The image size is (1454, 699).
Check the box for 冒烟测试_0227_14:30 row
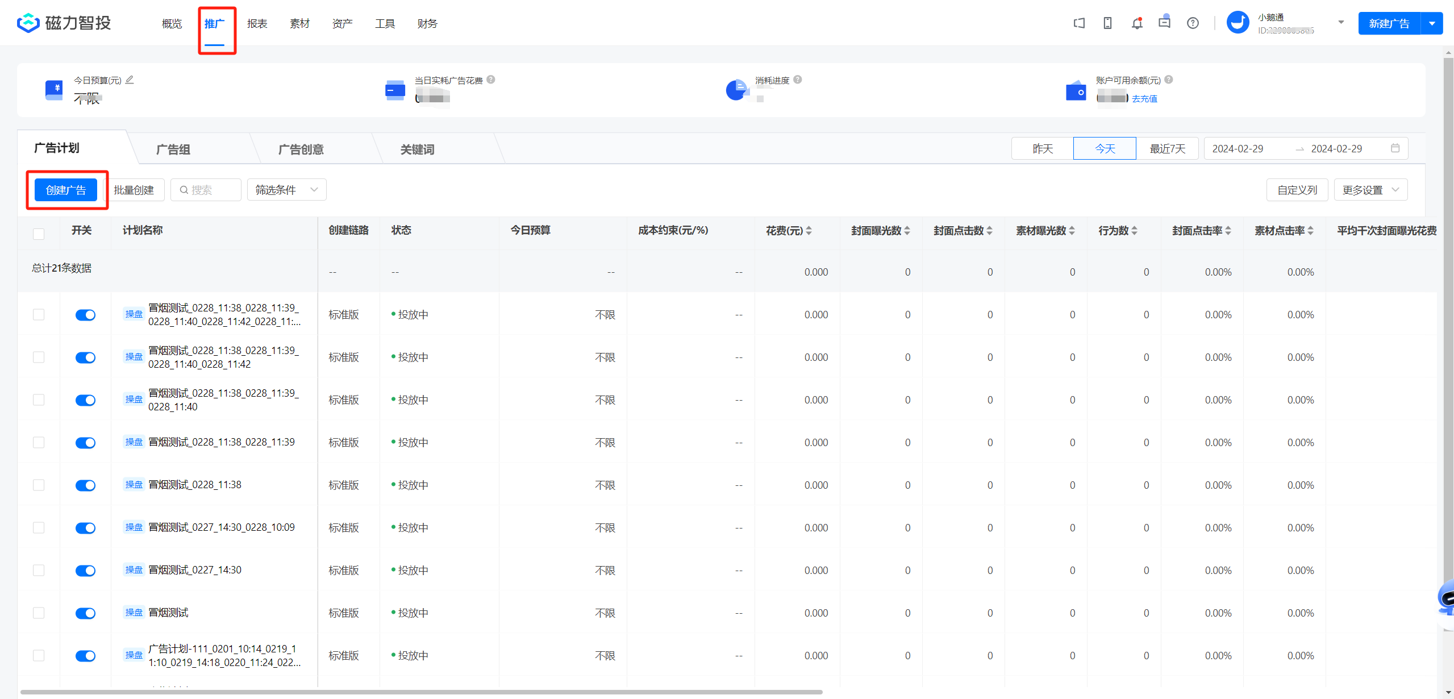tap(39, 570)
